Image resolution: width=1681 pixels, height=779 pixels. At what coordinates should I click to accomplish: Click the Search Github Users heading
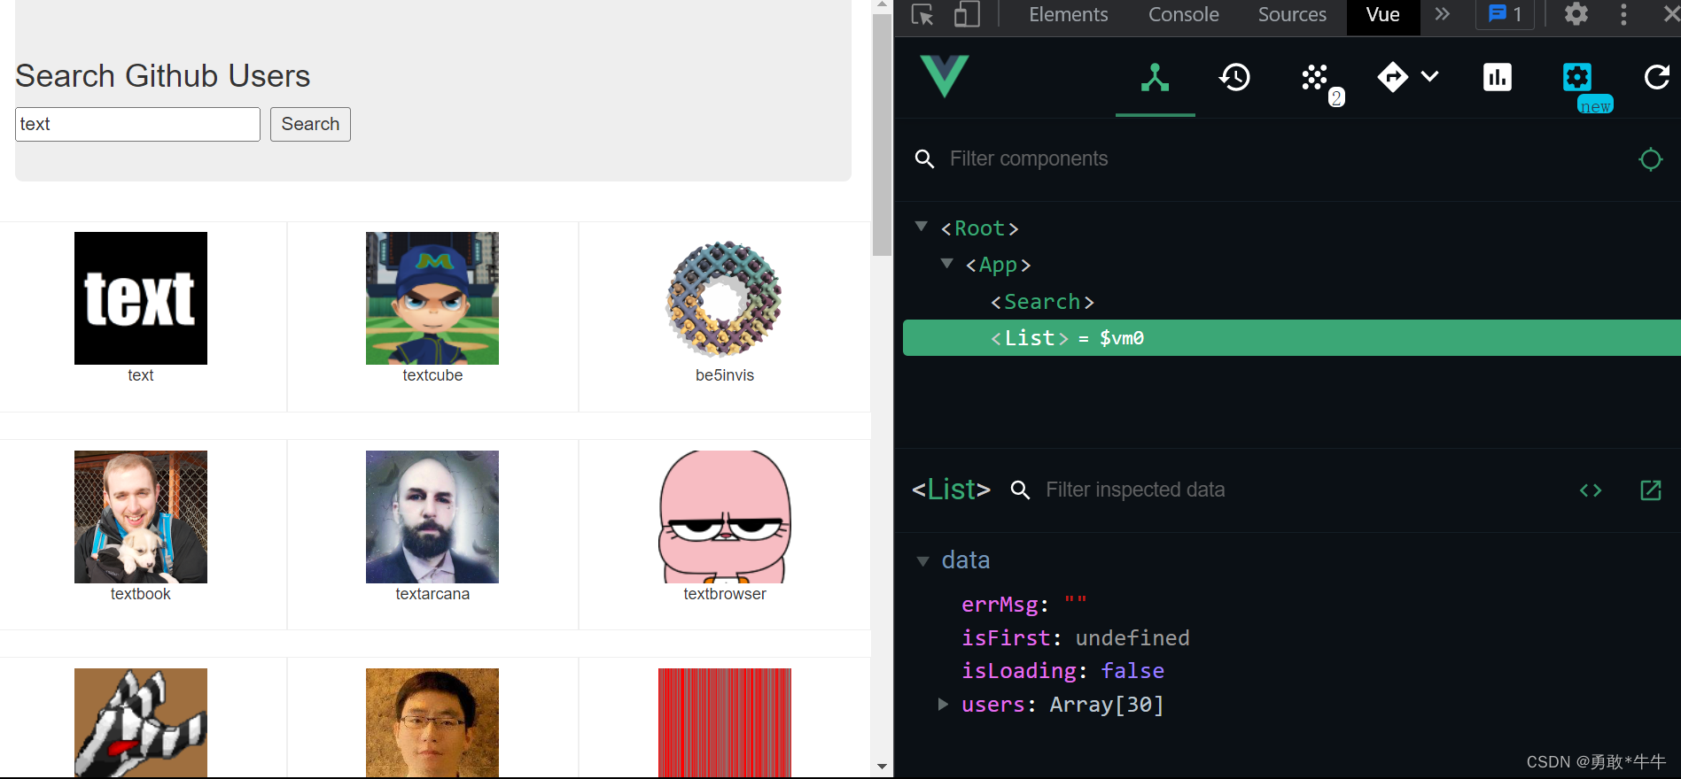(x=163, y=76)
